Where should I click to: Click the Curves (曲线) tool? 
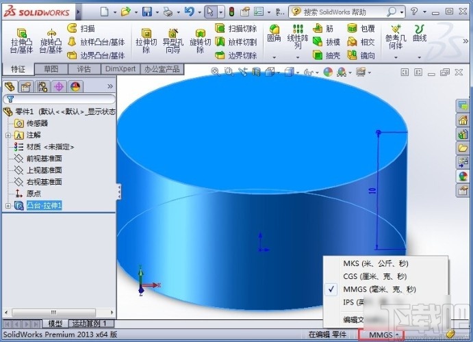point(420,34)
